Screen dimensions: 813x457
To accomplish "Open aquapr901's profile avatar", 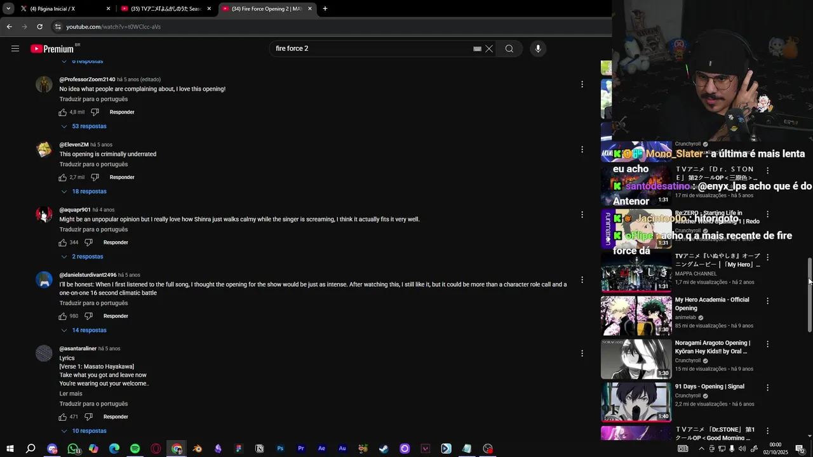I will point(44,215).
